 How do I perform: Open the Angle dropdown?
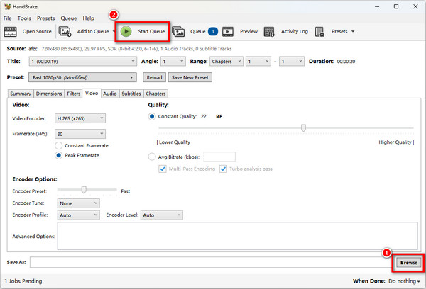tap(173, 61)
